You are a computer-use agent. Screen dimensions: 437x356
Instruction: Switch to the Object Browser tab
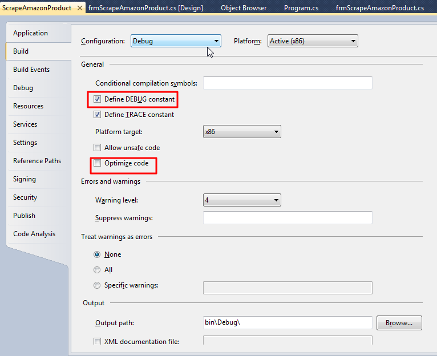pos(243,8)
